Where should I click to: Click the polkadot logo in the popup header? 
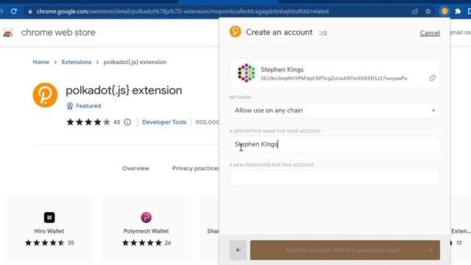[x=235, y=32]
